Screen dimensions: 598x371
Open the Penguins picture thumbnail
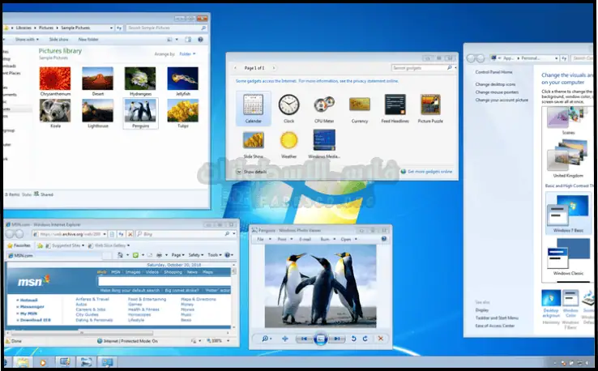pos(140,114)
